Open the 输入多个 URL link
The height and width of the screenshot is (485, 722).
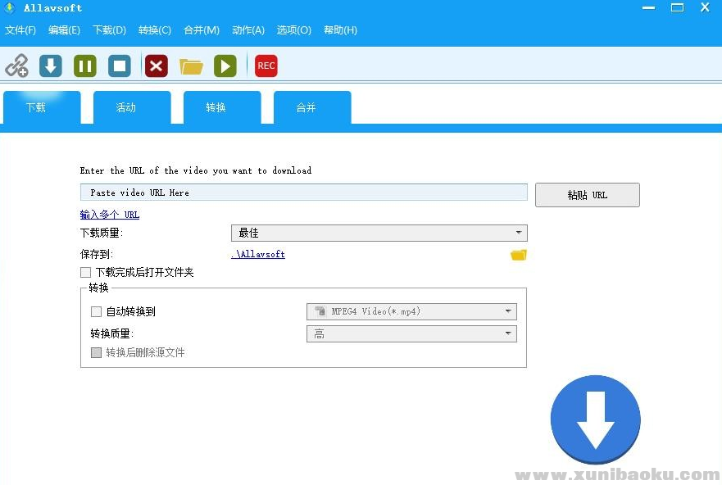pyautogui.click(x=109, y=214)
